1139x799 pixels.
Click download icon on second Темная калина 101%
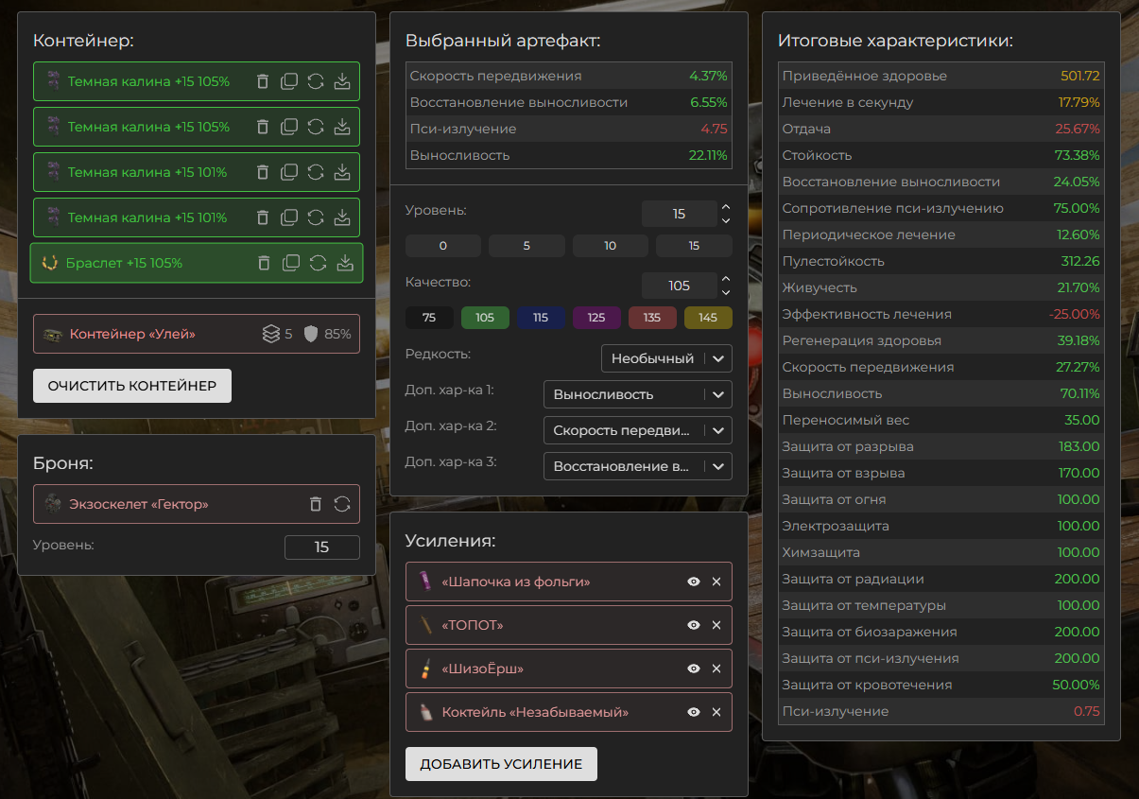pyautogui.click(x=342, y=217)
